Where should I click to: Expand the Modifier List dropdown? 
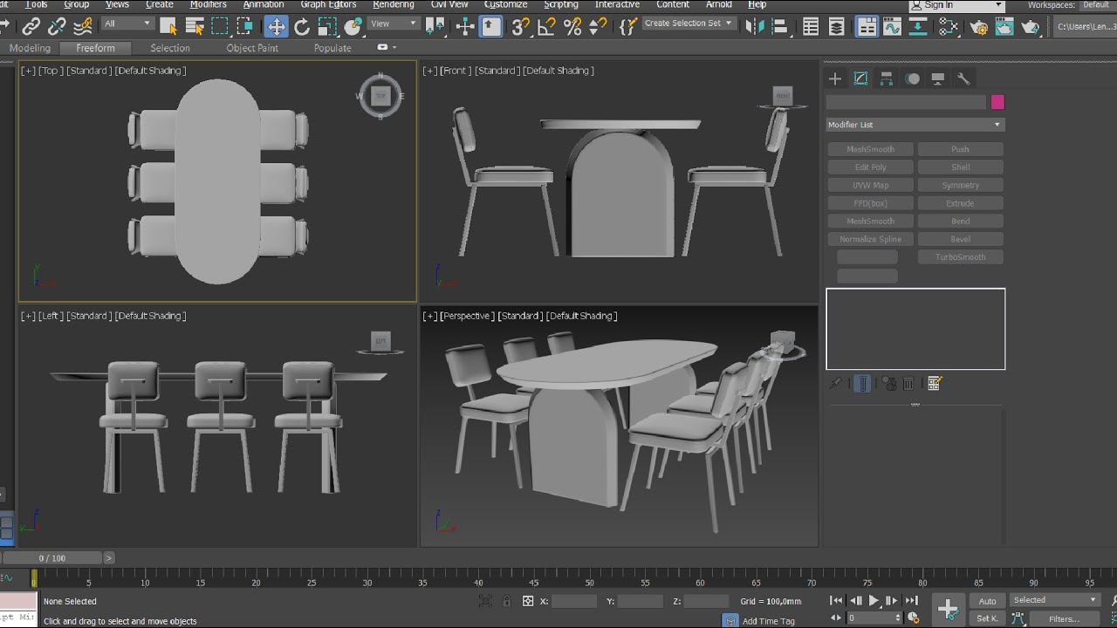pyautogui.click(x=915, y=125)
